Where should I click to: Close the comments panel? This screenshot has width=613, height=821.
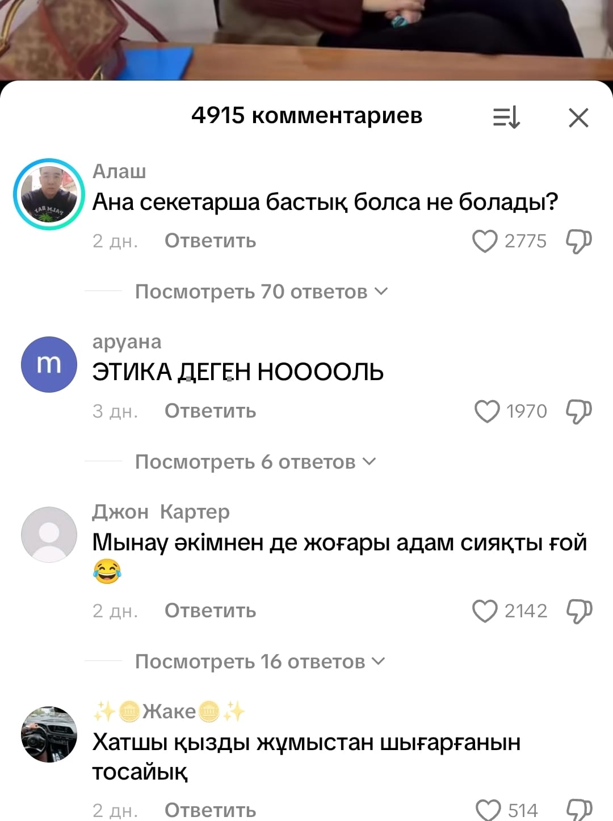578,118
